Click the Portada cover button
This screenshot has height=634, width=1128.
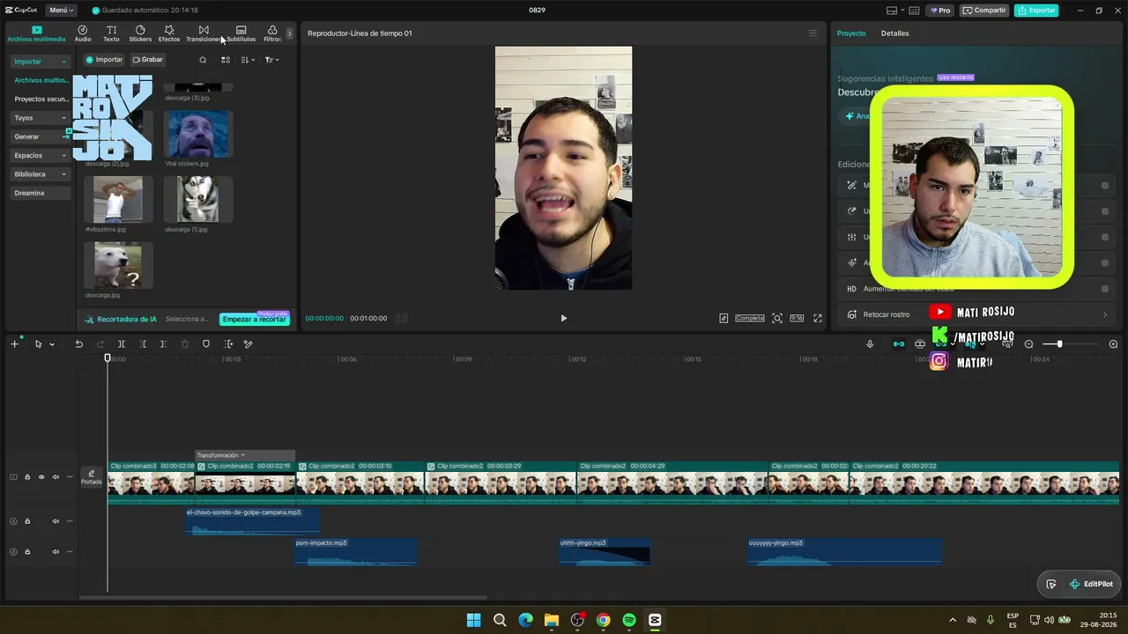(x=92, y=477)
